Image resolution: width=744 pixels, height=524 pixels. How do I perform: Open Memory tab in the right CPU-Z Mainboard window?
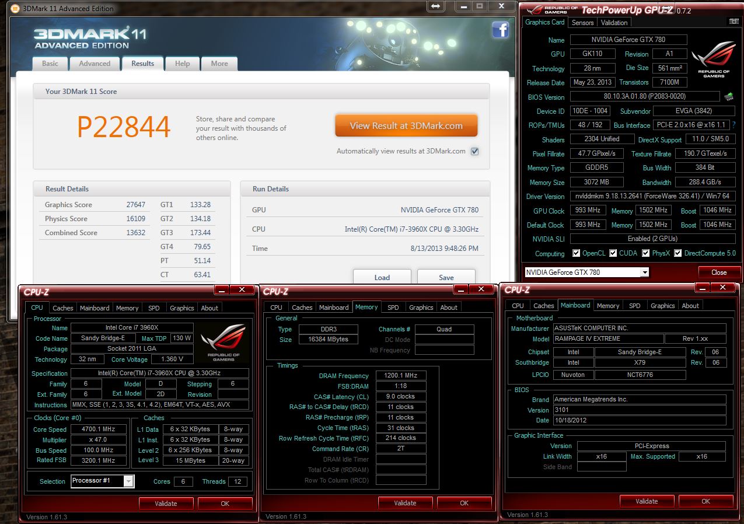click(x=608, y=306)
